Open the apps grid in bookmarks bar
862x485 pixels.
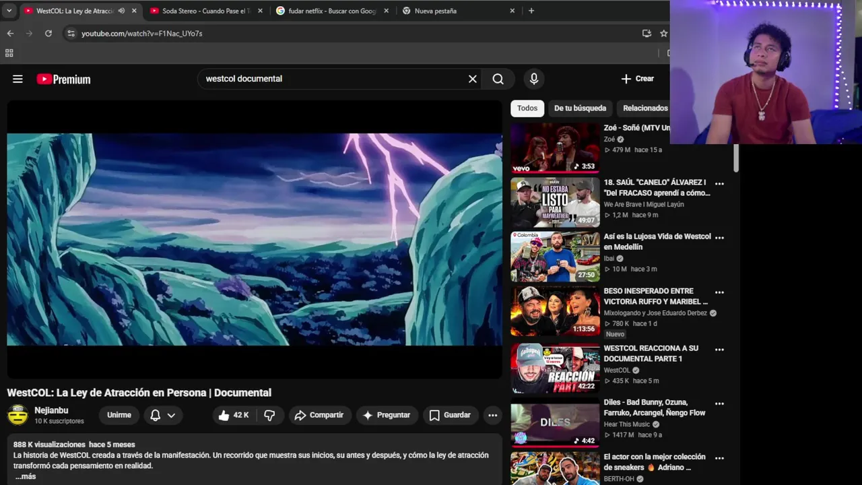[x=9, y=53]
